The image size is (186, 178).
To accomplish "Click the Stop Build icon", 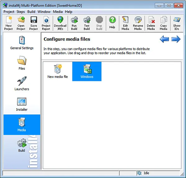I will pos(99,23).
